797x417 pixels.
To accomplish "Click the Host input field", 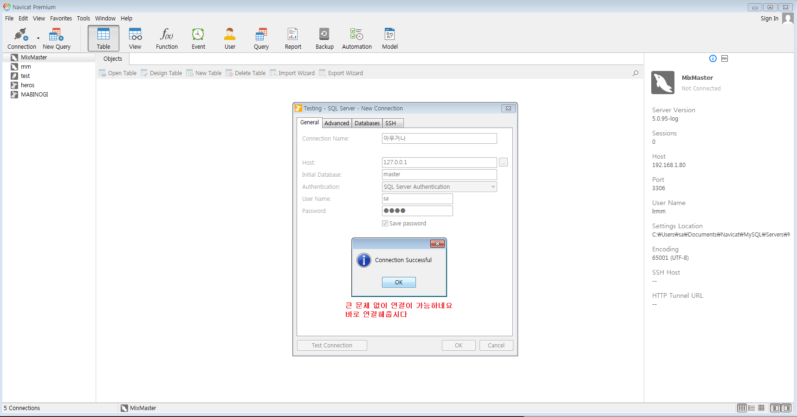I will (x=439, y=162).
